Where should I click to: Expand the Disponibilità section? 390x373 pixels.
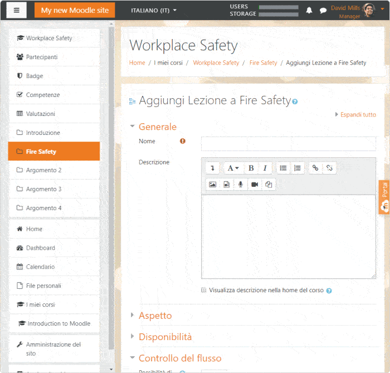[x=165, y=337]
